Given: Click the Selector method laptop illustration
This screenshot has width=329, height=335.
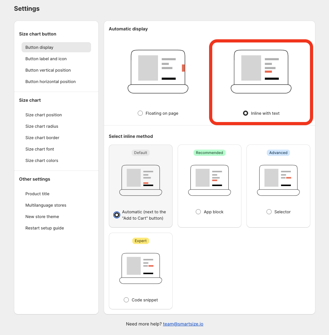Looking at the screenshot, I should (x=278, y=180).
